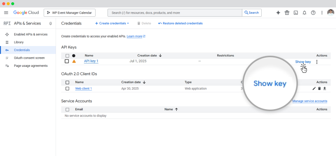Screen dimensions: 336x156
Task: Click the API logo icon in sidebar
Action: click(7, 23)
